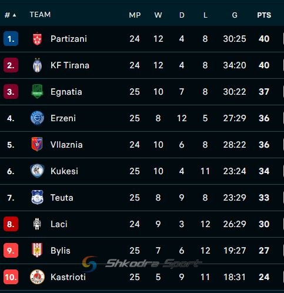Click the G goals column header
Screen dimensions: 284x293
(235, 15)
